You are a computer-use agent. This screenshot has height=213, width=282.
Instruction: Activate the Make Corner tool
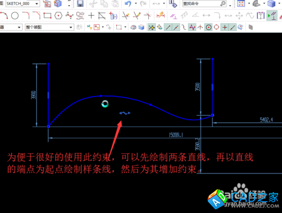(x=148, y=15)
